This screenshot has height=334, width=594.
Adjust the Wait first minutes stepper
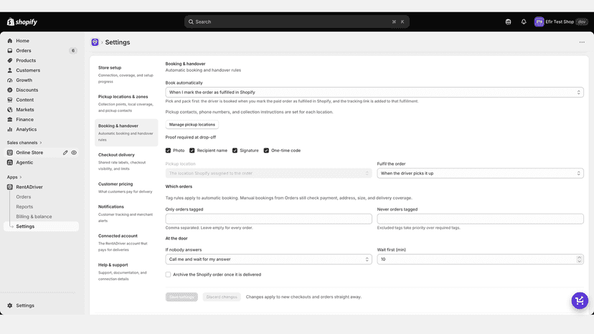click(579, 259)
